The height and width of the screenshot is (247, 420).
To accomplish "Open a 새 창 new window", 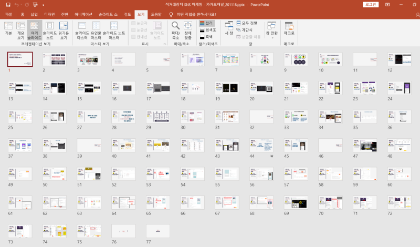I will click(x=229, y=28).
